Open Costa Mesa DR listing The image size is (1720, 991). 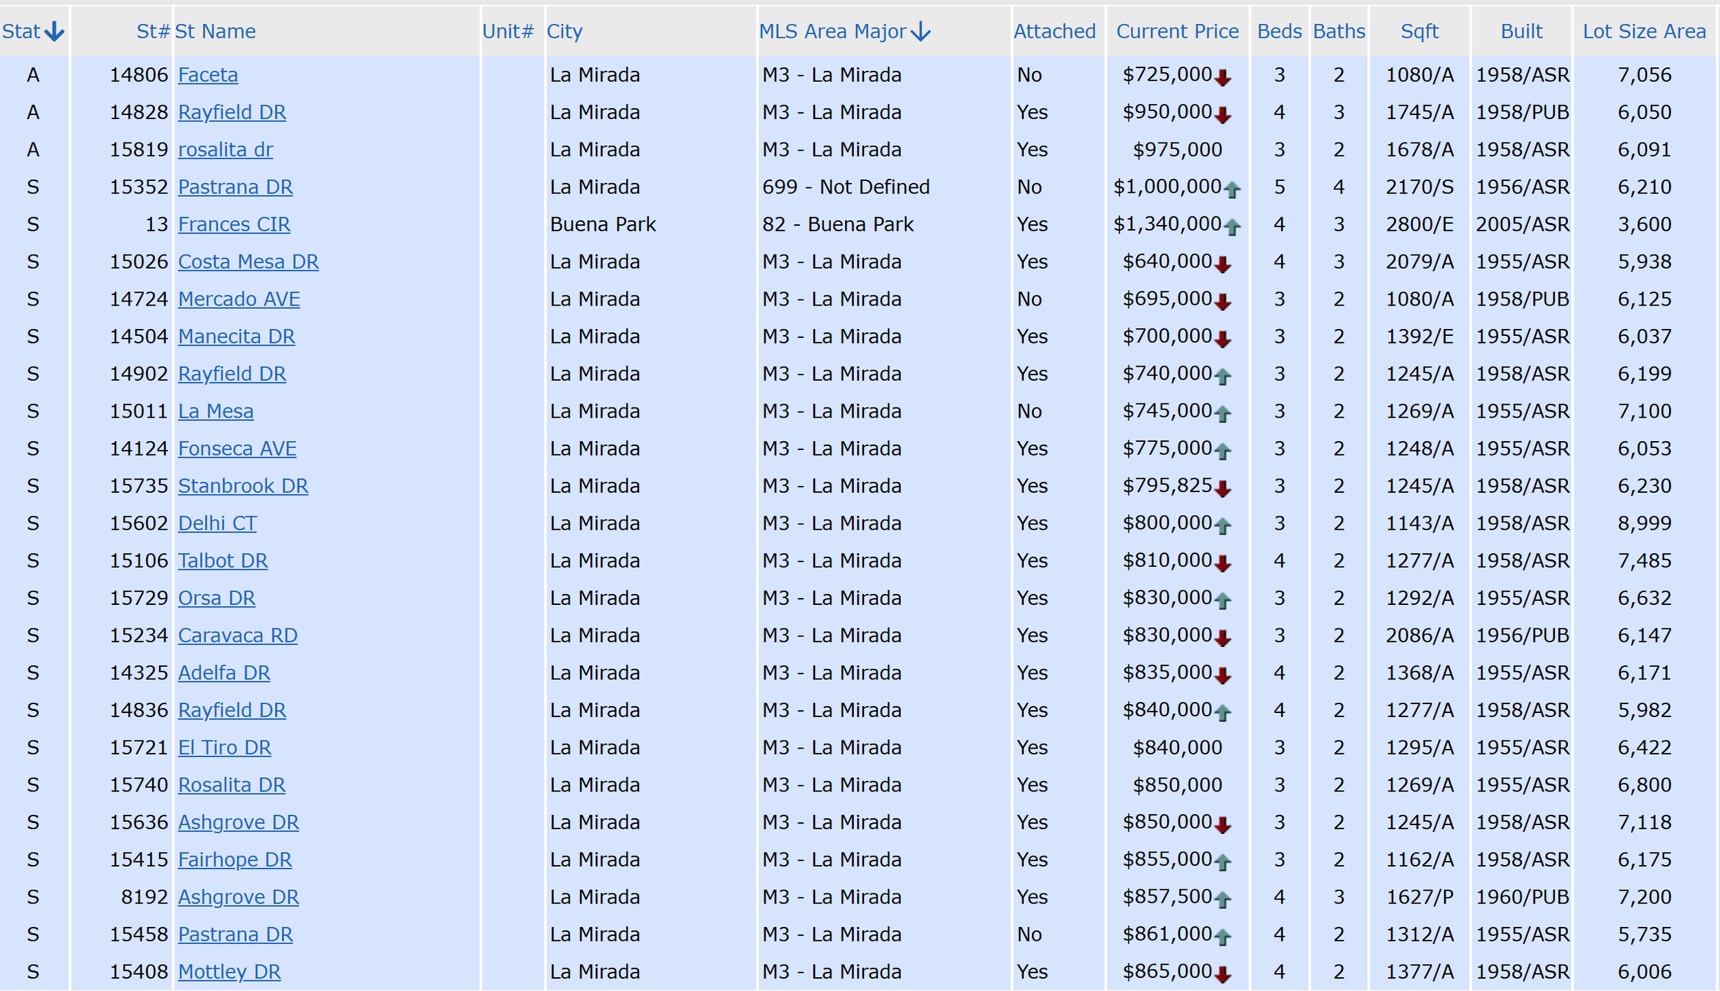coord(248,262)
